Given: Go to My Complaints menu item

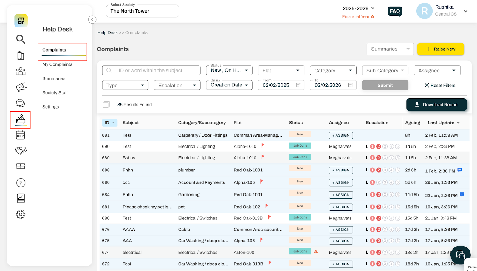Looking at the screenshot, I should pyautogui.click(x=57, y=64).
